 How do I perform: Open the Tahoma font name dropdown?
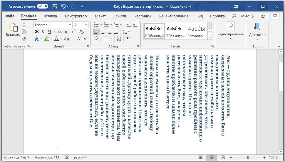coord(70,25)
